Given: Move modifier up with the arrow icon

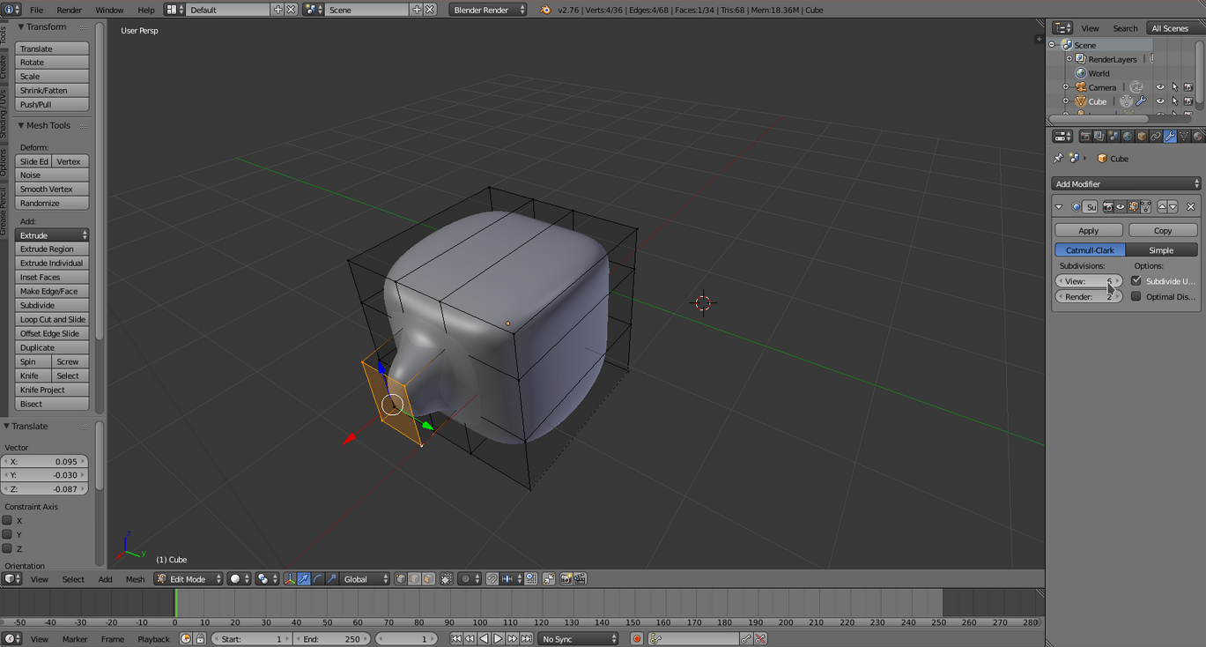Looking at the screenshot, I should (1162, 207).
